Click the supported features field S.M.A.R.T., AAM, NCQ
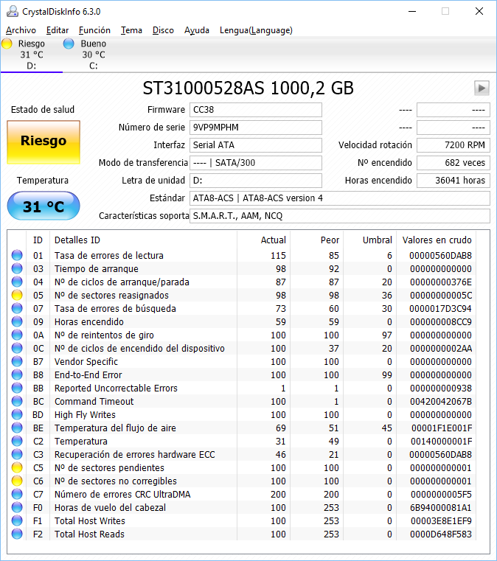Screen dimensions: 497x561 (339, 216)
